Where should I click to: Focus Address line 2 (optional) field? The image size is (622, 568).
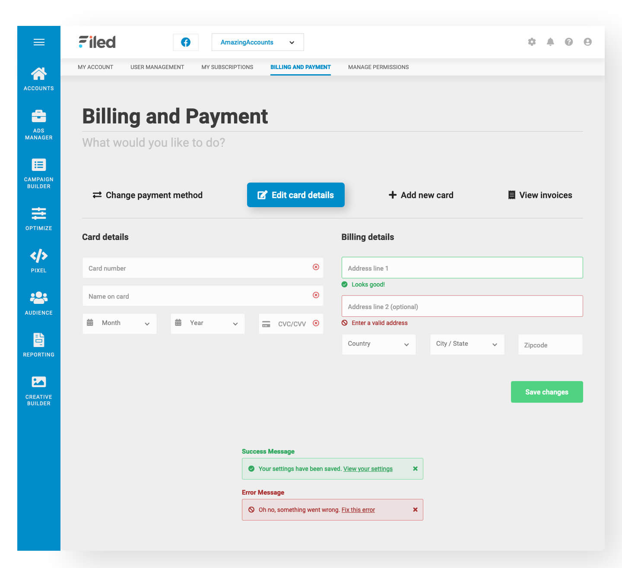click(x=462, y=306)
